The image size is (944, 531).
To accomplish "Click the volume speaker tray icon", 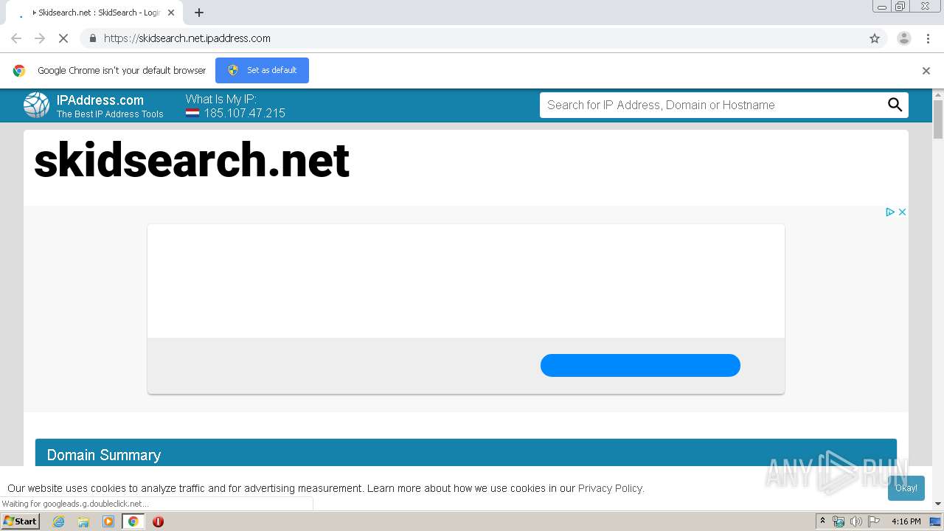I will point(856,521).
